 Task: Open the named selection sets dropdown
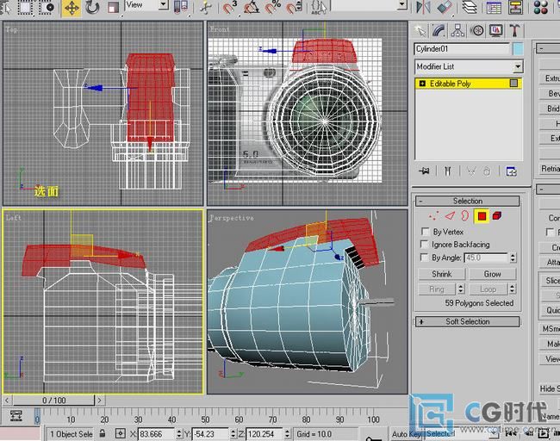(370, 4)
